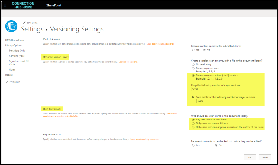The image size is (278, 165).
Task: Select Yes for content approval
Action: 193,50
